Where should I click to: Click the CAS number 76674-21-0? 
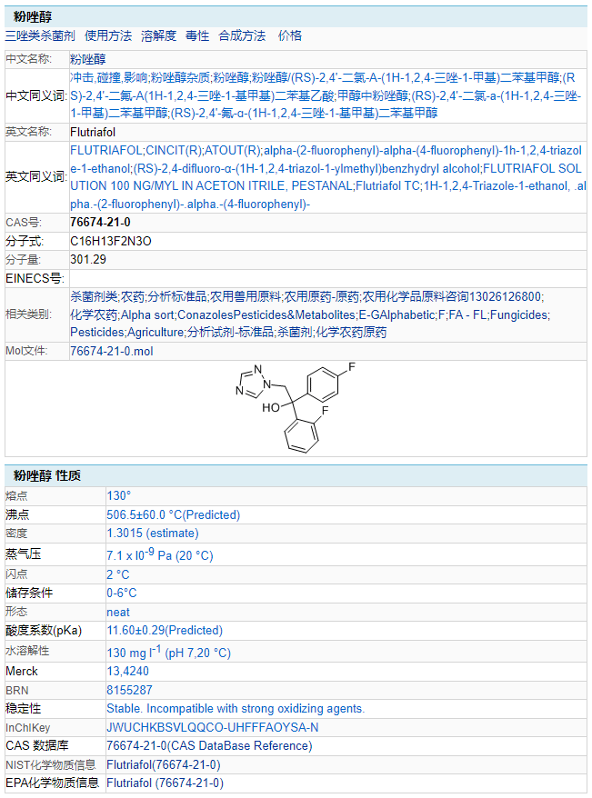tap(100, 223)
